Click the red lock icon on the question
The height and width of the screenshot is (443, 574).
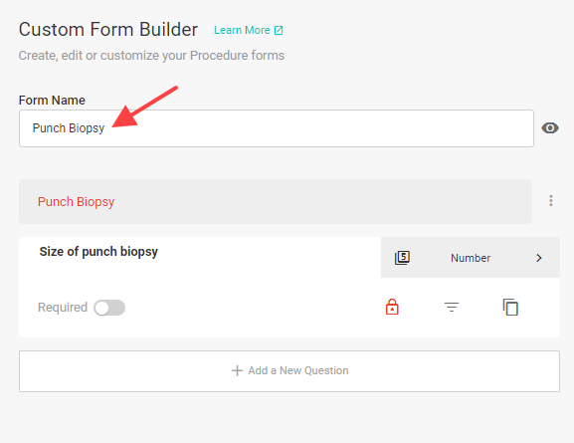[x=392, y=307]
